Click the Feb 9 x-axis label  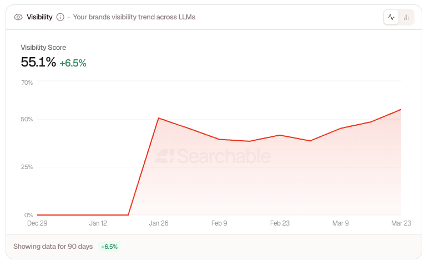coord(219,223)
